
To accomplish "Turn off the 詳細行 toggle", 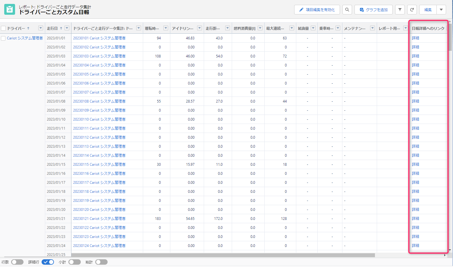I will 48,262.
